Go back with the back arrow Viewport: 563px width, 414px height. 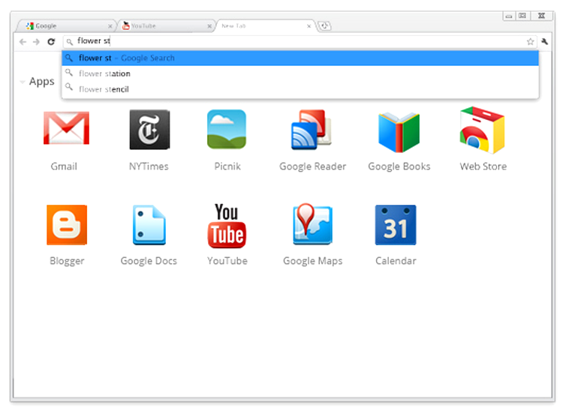(x=23, y=41)
